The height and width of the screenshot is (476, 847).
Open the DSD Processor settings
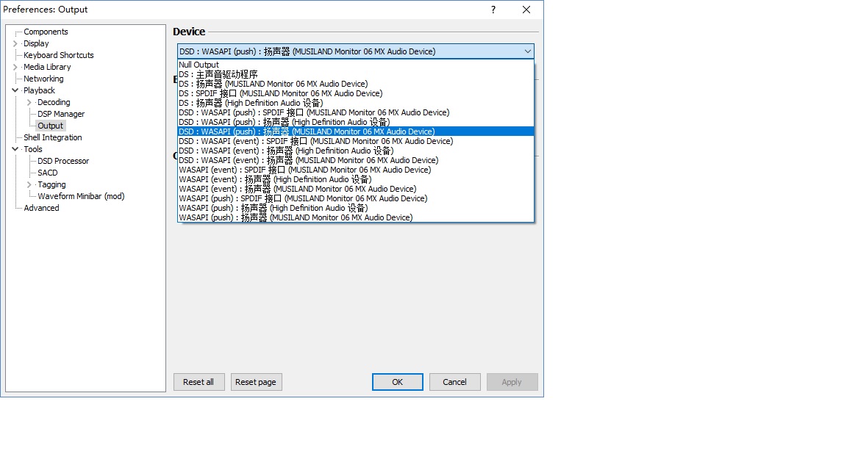coord(63,161)
